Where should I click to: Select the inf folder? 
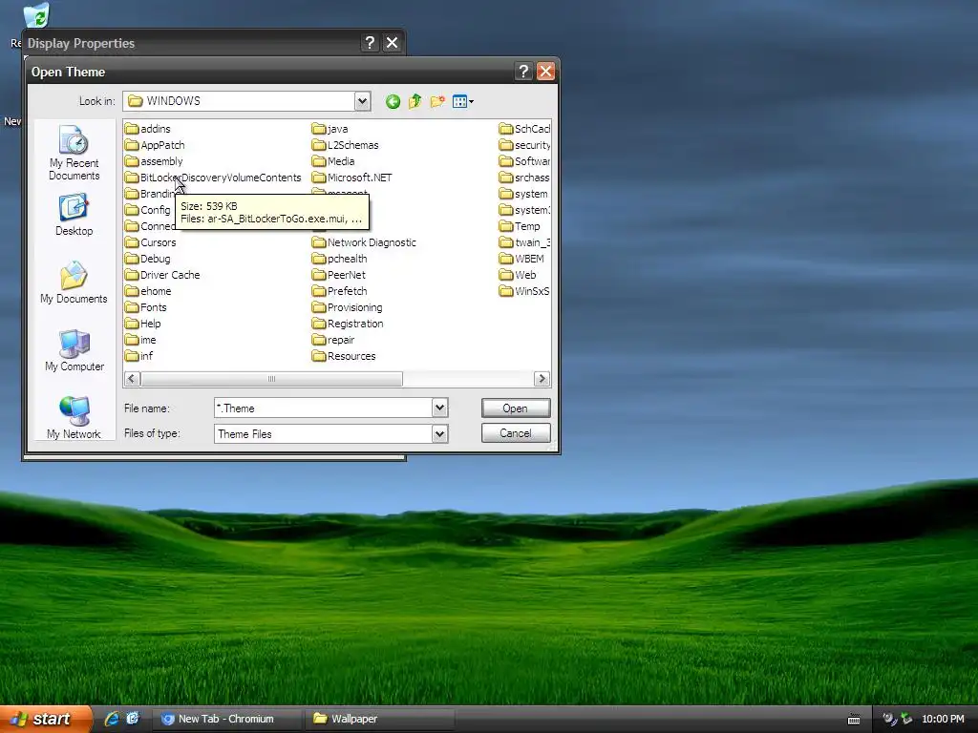pos(139,356)
